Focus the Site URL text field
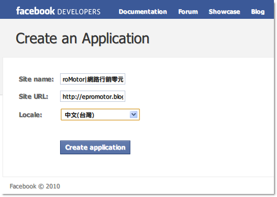Screen dimensions: 277x197 tap(93, 96)
